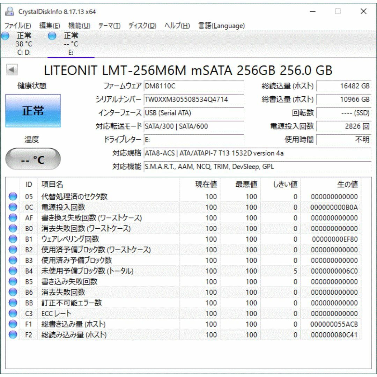Click status icon of attribute 05 row

pos(13,197)
